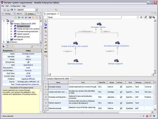Screen dimensions: 158x119
Task: Close the Goal diagram tab
Action: point(58,14)
